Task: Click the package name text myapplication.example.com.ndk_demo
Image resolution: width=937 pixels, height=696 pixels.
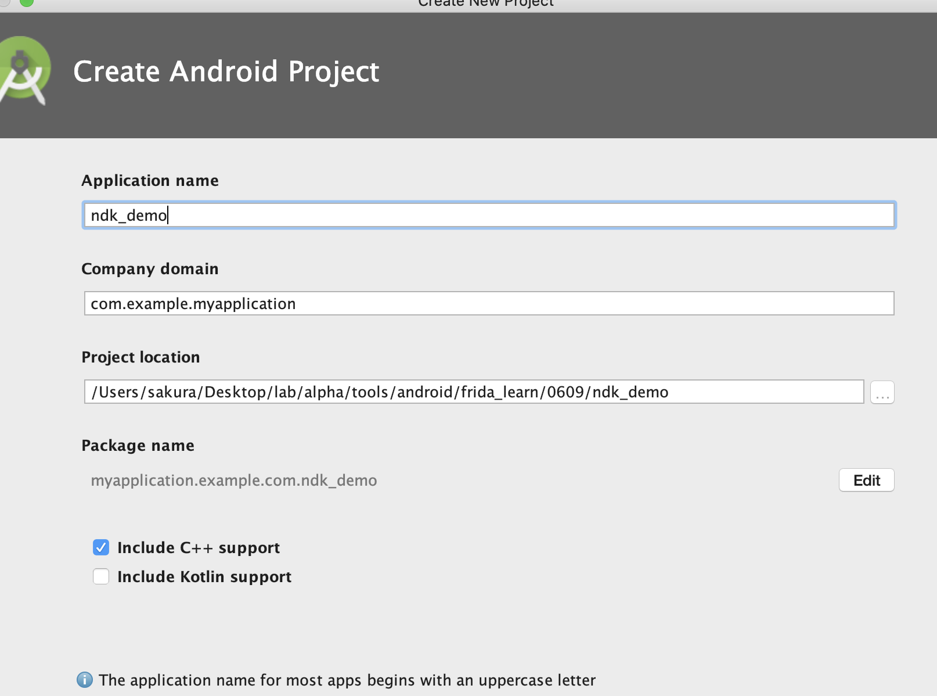Action: 234,480
